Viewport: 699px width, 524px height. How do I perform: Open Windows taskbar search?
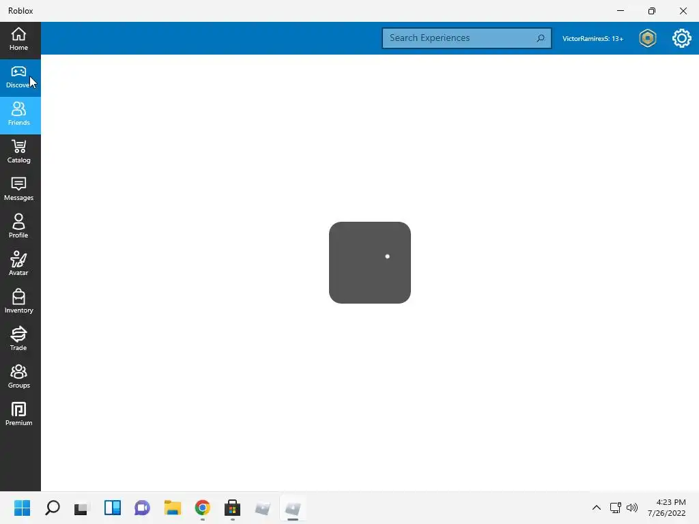52,508
